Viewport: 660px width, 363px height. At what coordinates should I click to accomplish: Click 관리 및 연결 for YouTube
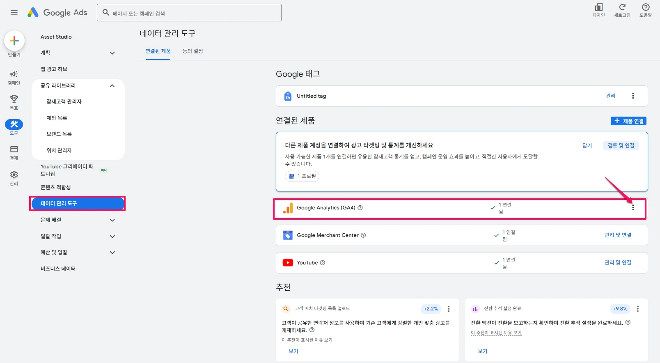618,262
